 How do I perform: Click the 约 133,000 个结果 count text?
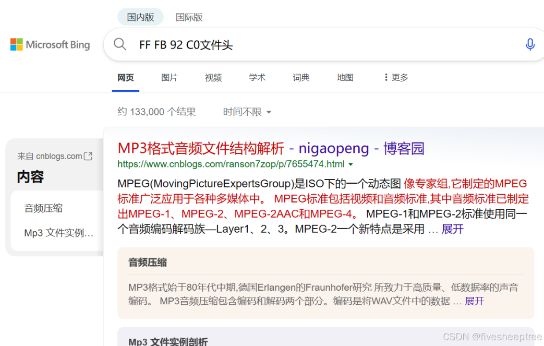point(156,112)
